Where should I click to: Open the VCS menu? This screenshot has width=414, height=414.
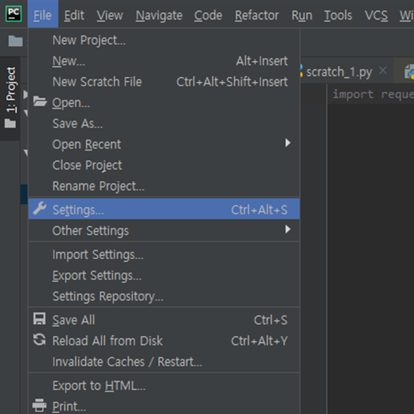376,15
